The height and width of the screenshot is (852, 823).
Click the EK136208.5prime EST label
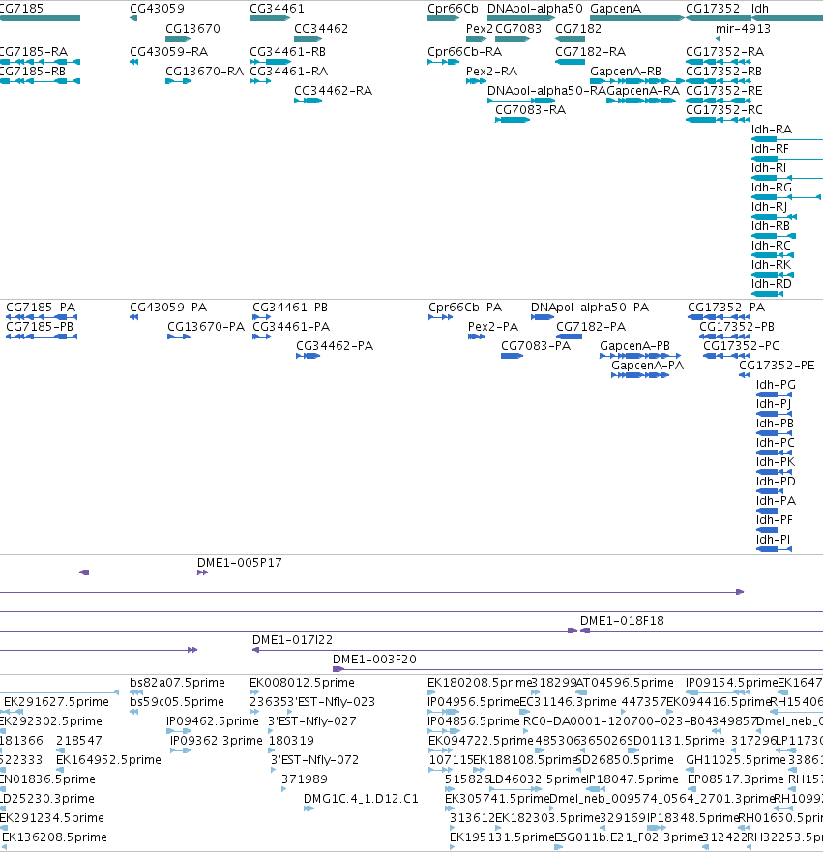55,837
